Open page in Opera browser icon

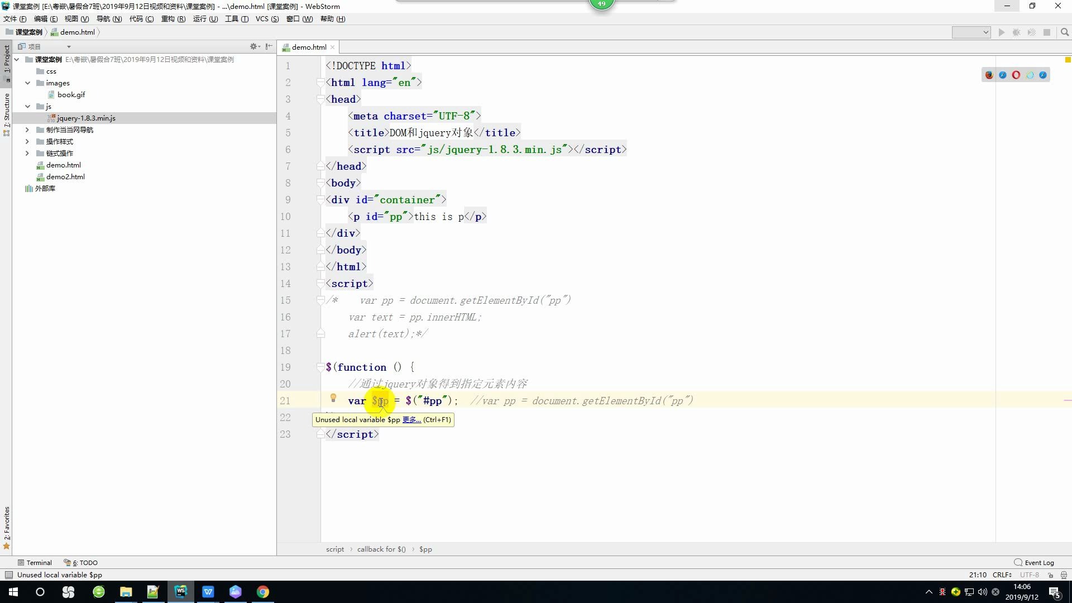coord(1016,75)
